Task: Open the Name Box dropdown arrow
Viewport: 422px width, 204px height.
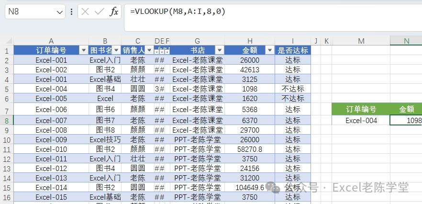Action: [x=59, y=12]
